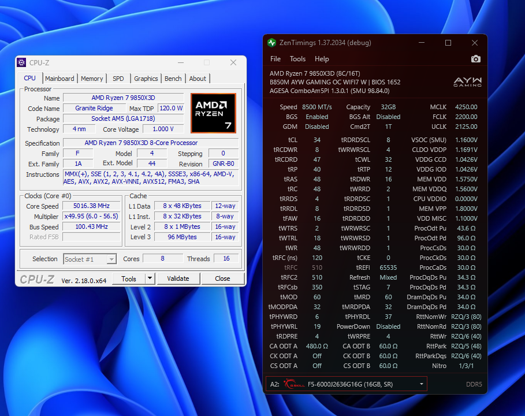Maximize the ZenTimings window
525x416 pixels.
pos(448,43)
